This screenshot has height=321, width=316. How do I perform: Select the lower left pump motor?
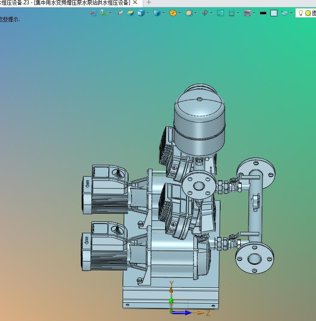(104, 246)
